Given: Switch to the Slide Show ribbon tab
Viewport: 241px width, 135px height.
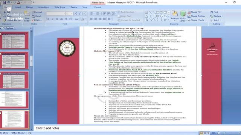Looking at the screenshot, I should (59, 7).
